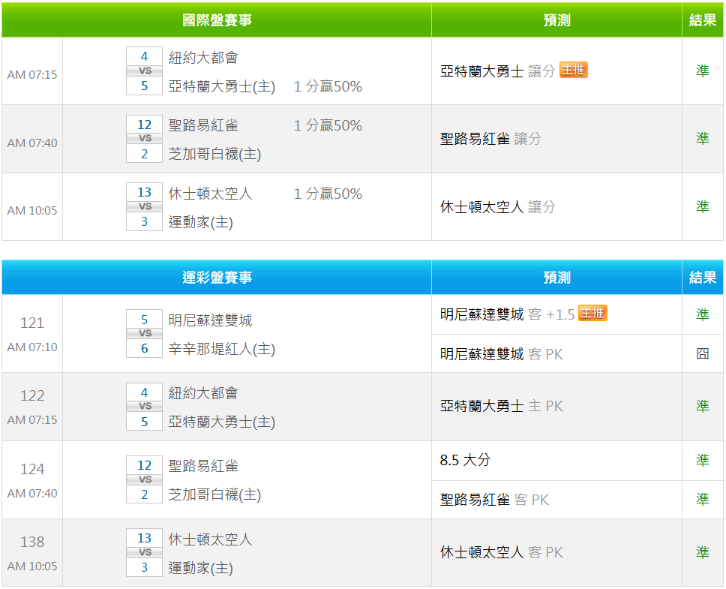726x589 pixels.
Task: Click 結果 header in the green table
Action: [703, 20]
